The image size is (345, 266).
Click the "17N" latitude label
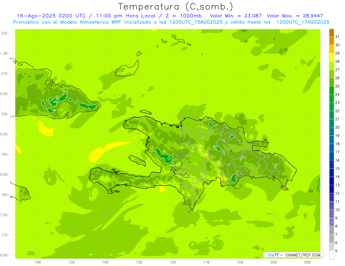coord(4,235)
